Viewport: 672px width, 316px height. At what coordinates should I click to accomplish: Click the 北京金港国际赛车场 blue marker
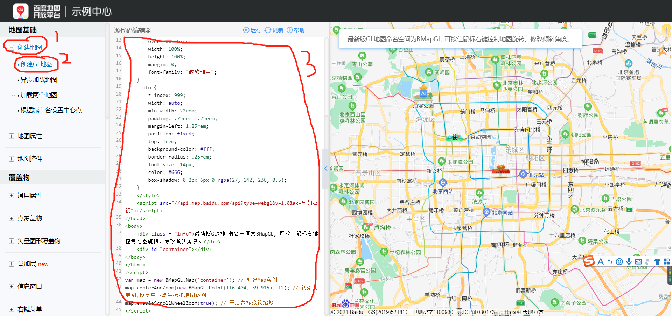tap(629, 63)
